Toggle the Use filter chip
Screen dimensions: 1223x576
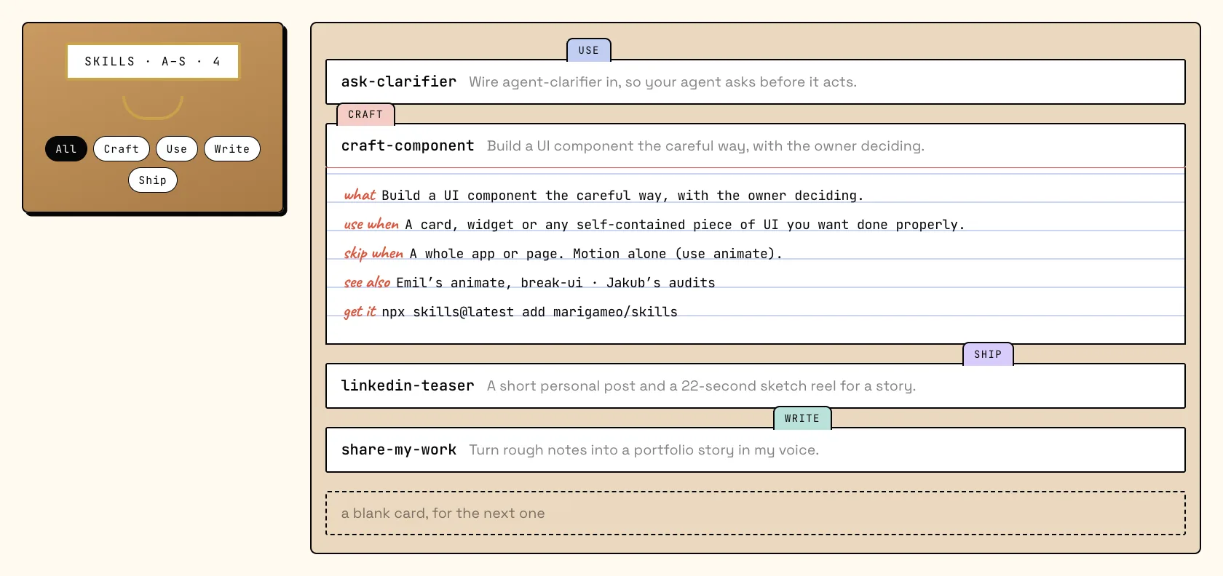point(177,149)
